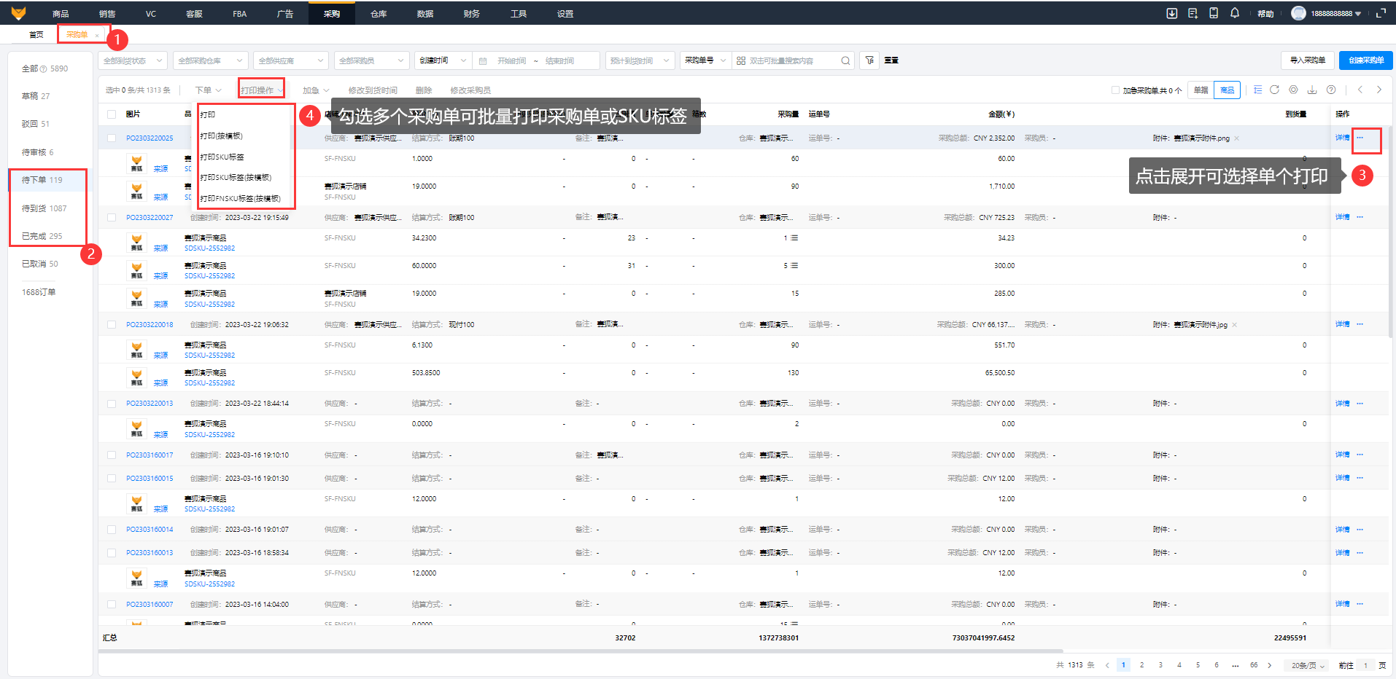Refresh the purchase order list
Screen dimensions: 1396x679
pyautogui.click(x=1275, y=90)
